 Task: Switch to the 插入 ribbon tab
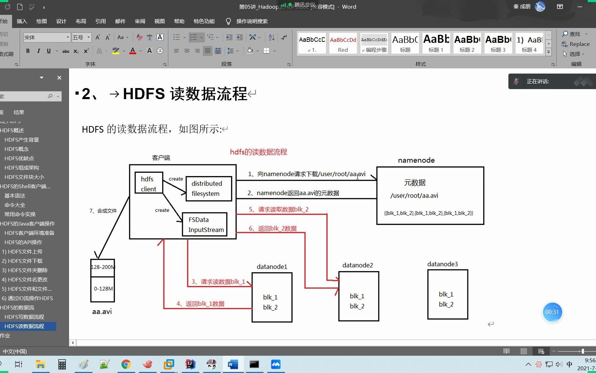click(21, 21)
